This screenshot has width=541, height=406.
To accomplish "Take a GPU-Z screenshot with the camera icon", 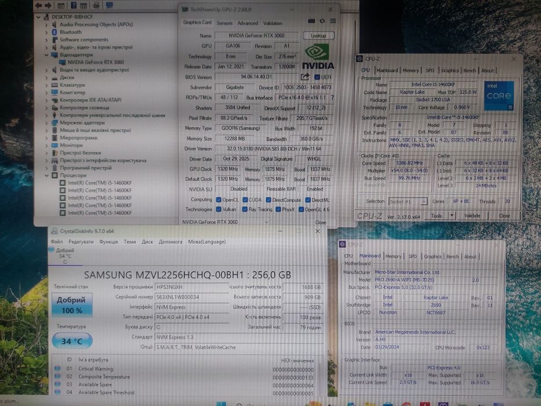I will [x=311, y=21].
